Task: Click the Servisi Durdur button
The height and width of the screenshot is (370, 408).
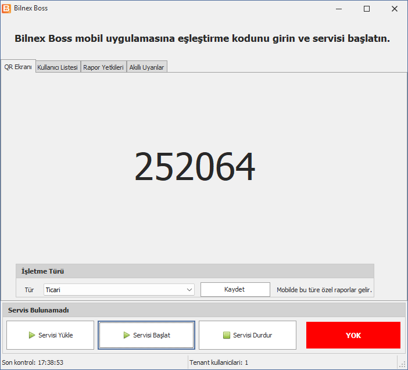Action: pyautogui.click(x=248, y=335)
